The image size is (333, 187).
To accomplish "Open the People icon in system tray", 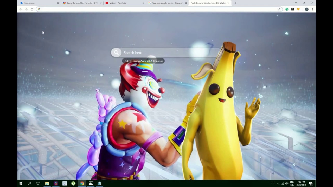I will click(x=272, y=183).
